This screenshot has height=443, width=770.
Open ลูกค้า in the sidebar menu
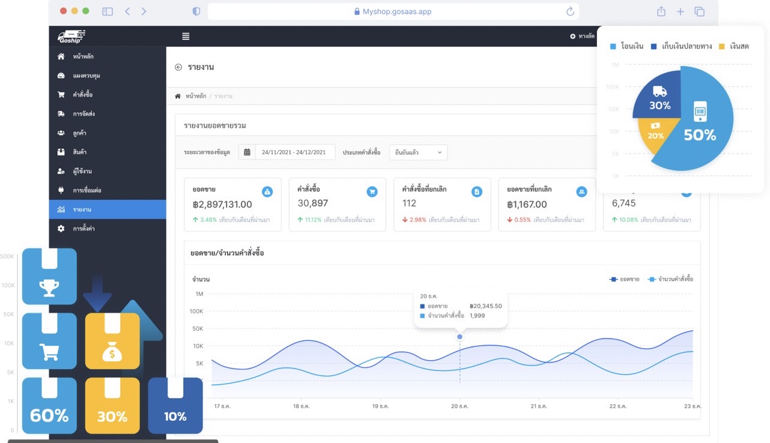(79, 133)
